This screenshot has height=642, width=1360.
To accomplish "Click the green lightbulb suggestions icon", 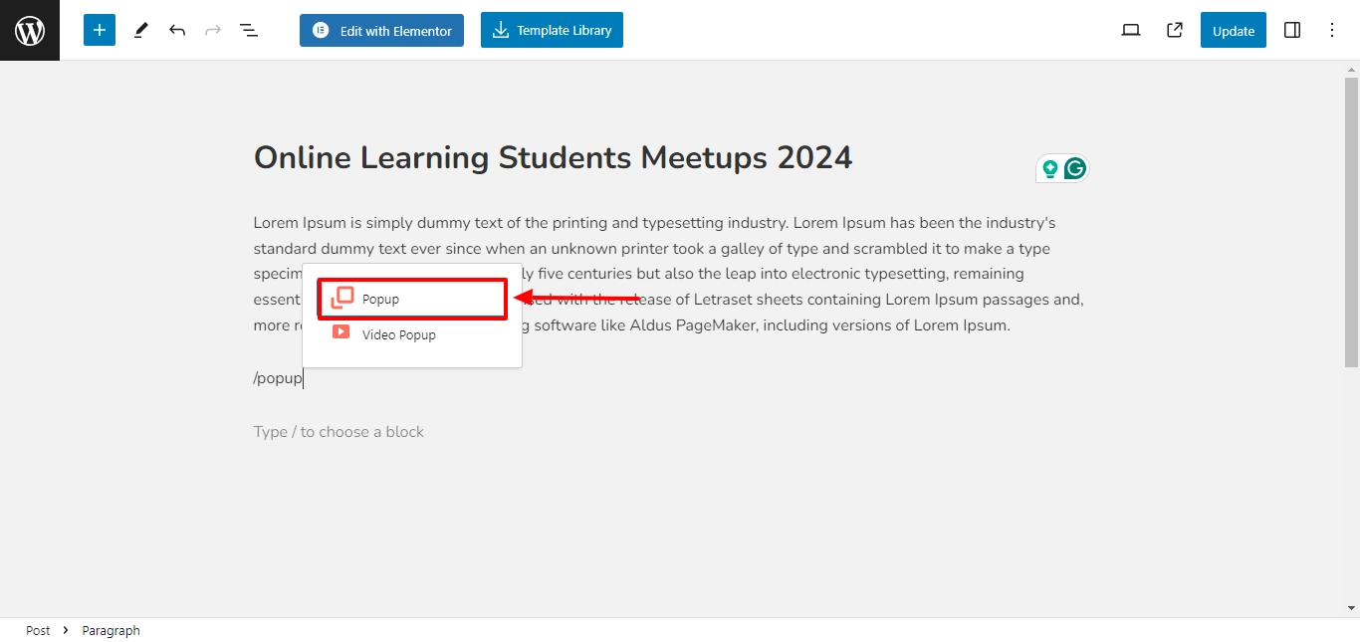I will tap(1049, 169).
